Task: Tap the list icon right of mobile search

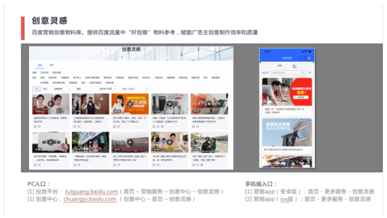Action: [x=310, y=73]
